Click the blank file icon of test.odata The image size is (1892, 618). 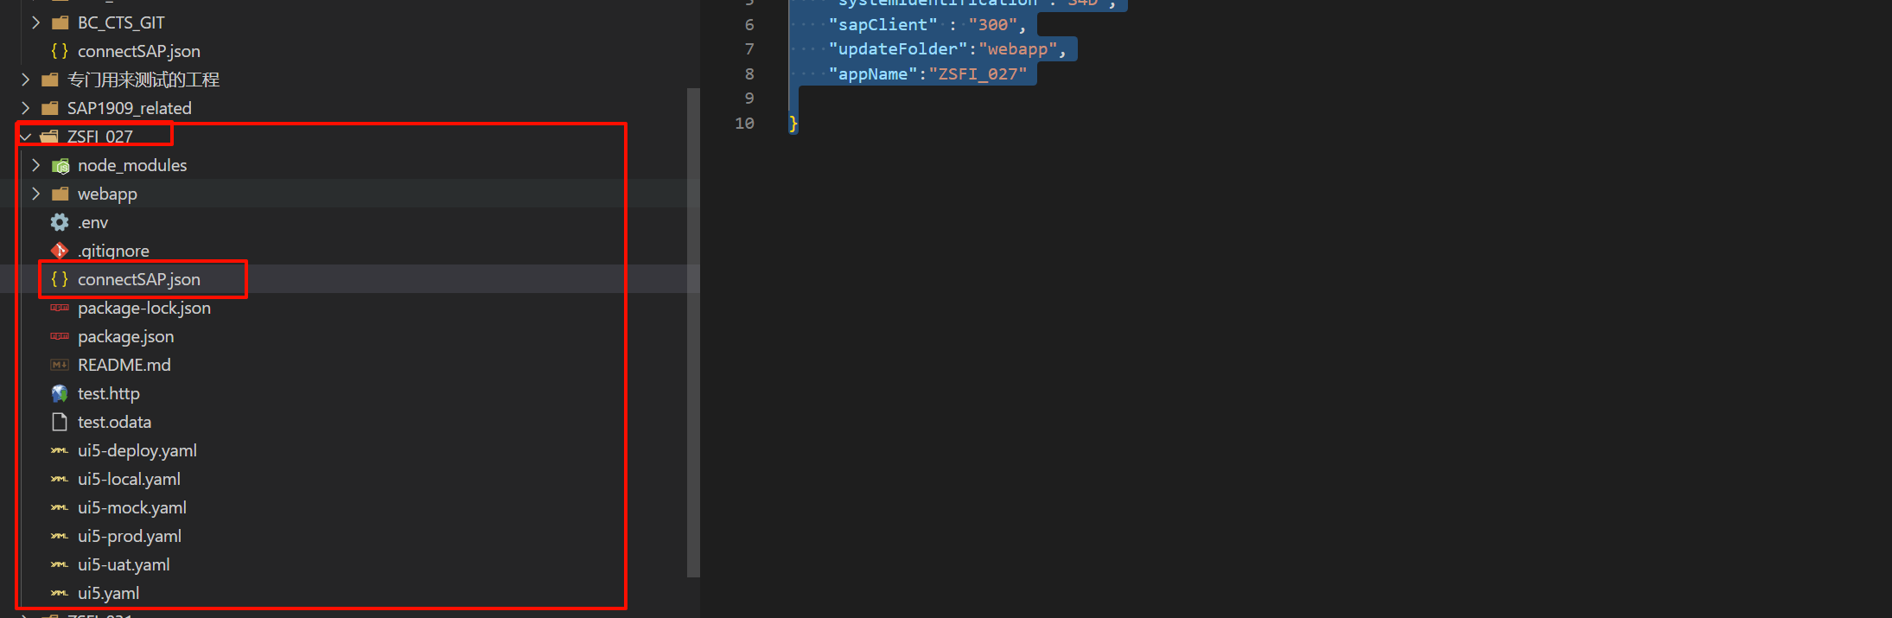(x=60, y=422)
